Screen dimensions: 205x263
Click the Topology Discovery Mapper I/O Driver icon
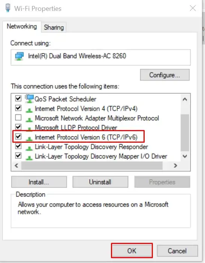[x=29, y=158]
